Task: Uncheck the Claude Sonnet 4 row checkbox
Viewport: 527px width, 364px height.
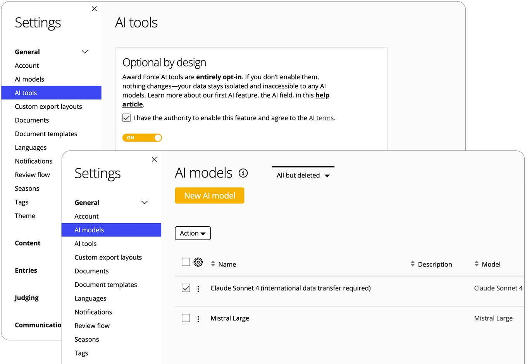Action: coord(186,288)
